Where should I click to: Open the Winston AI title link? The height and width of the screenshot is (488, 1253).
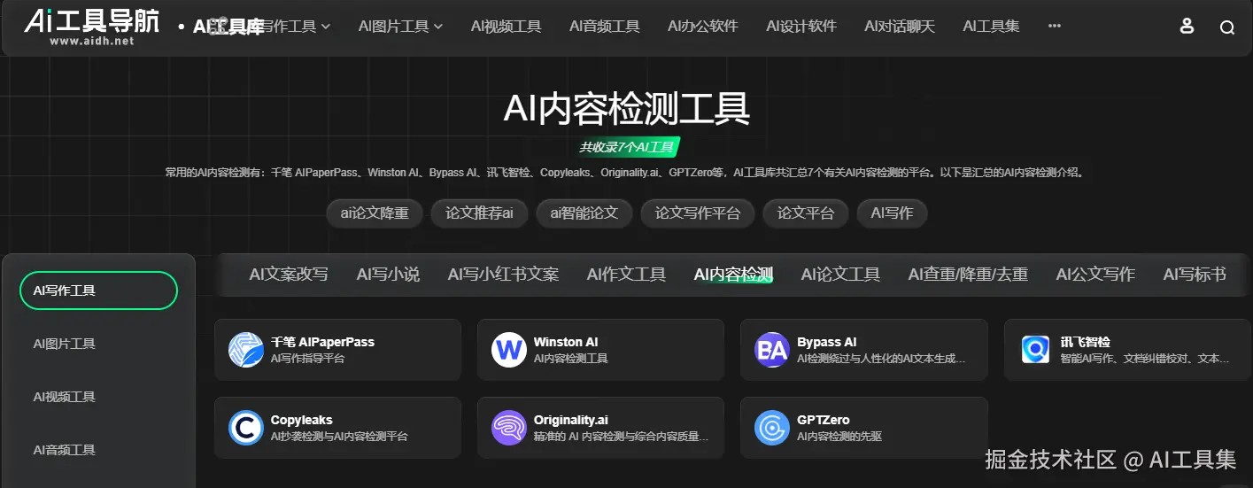click(x=565, y=342)
